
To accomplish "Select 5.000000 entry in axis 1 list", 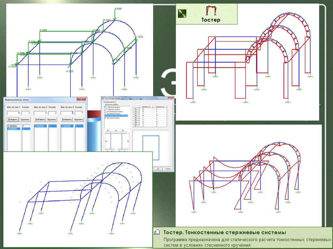I will click(x=13, y=126).
